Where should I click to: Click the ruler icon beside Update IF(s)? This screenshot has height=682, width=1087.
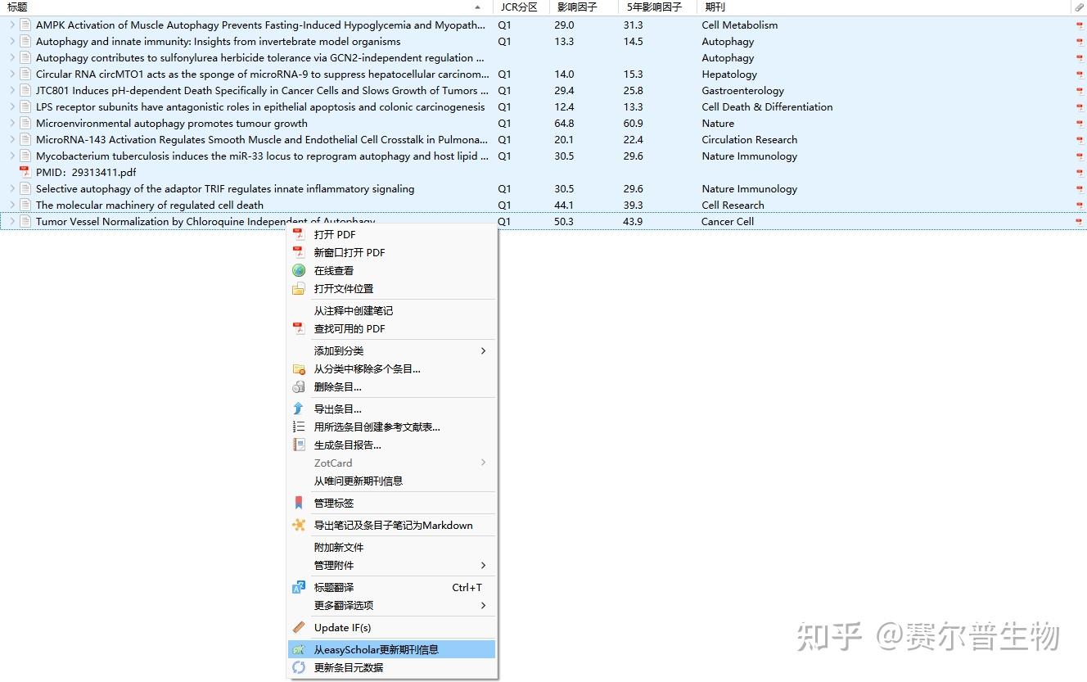pos(299,627)
